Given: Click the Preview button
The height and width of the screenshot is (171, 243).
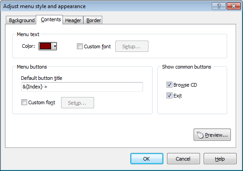Looking at the screenshot, I should click(x=212, y=135).
